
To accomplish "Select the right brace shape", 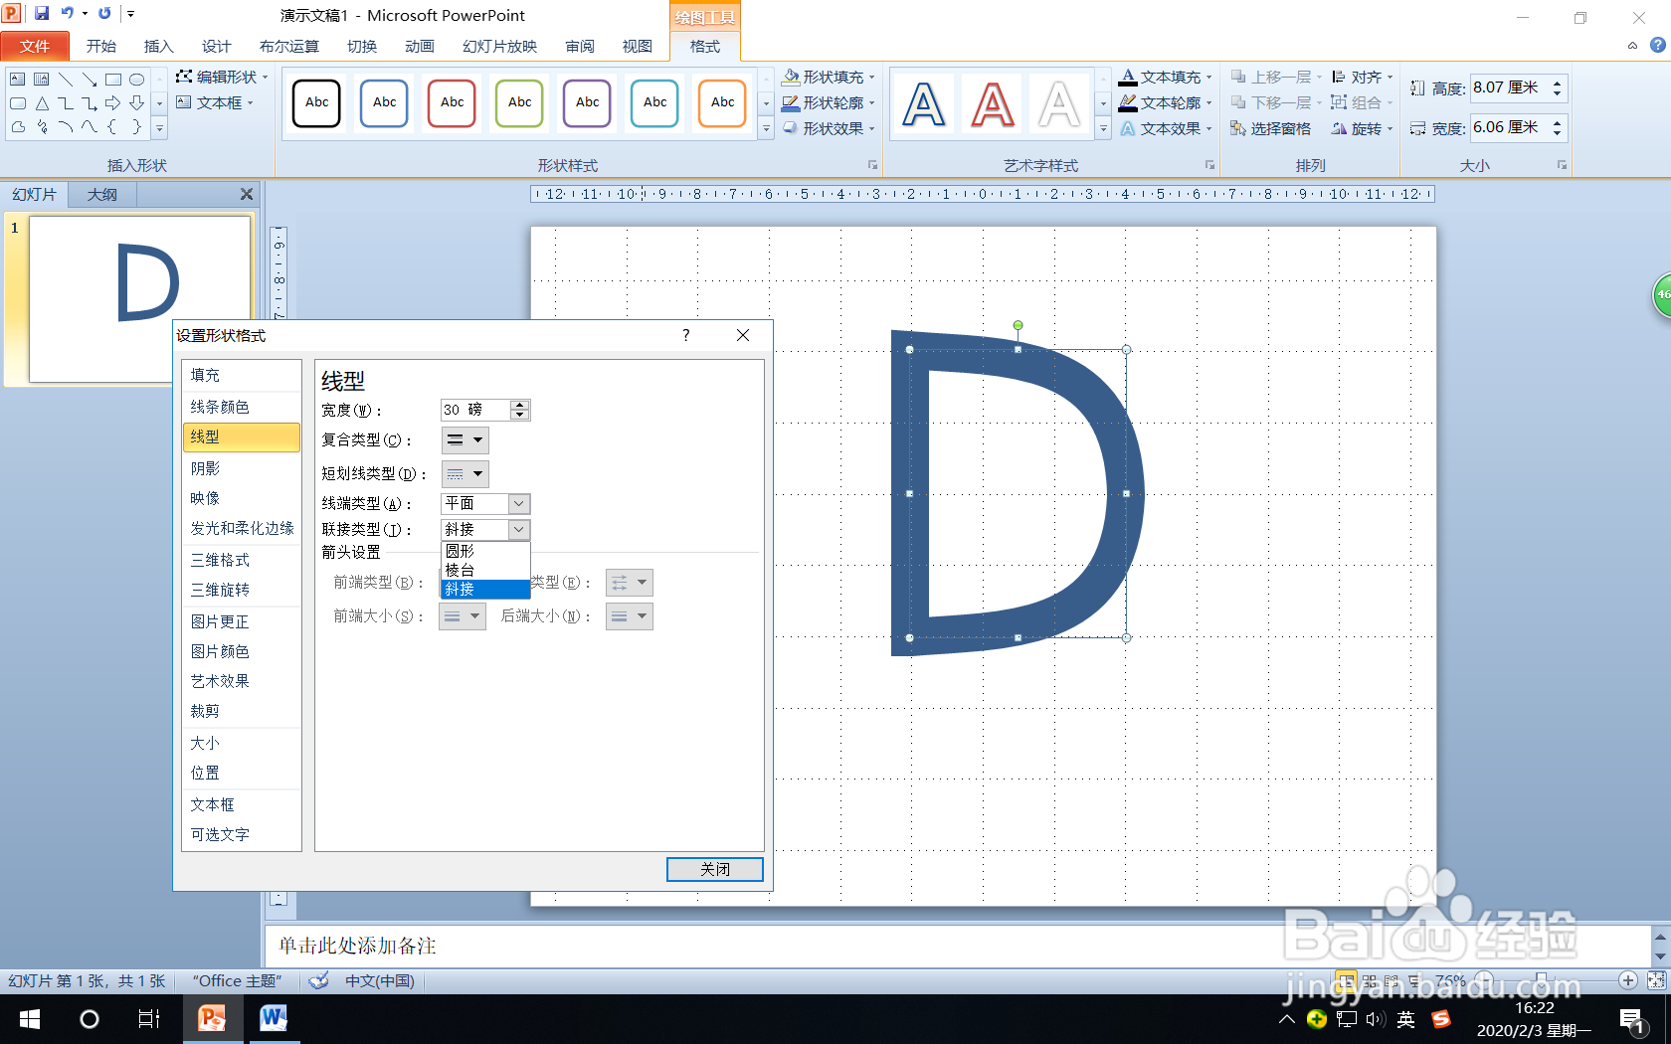I will tap(137, 126).
